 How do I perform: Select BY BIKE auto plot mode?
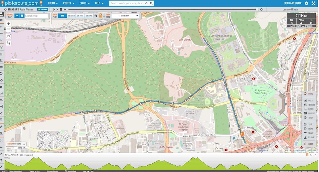tap(89, 16)
